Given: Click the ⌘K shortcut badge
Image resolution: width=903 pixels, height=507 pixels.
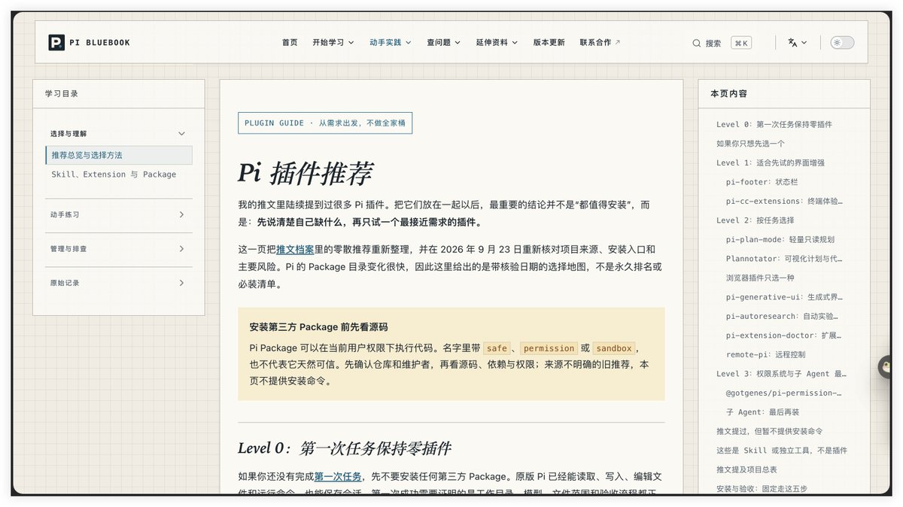Looking at the screenshot, I should [741, 43].
